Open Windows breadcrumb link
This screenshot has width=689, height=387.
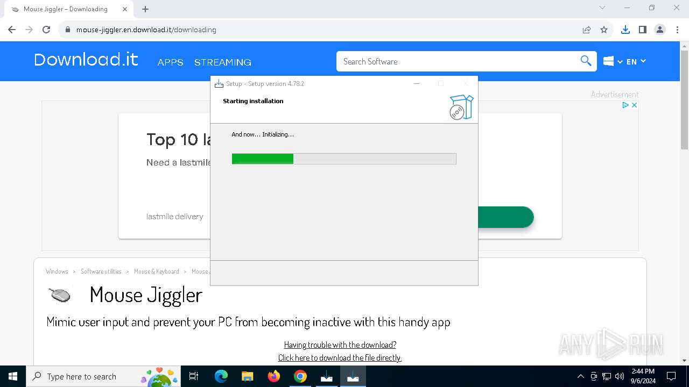(x=57, y=271)
